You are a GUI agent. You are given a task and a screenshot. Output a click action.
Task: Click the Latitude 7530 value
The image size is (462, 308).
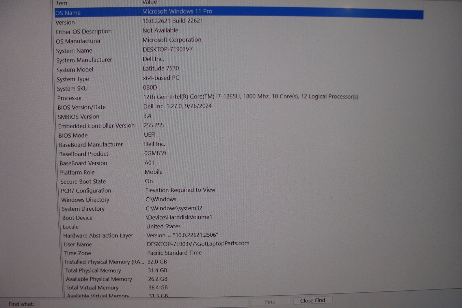tap(161, 68)
